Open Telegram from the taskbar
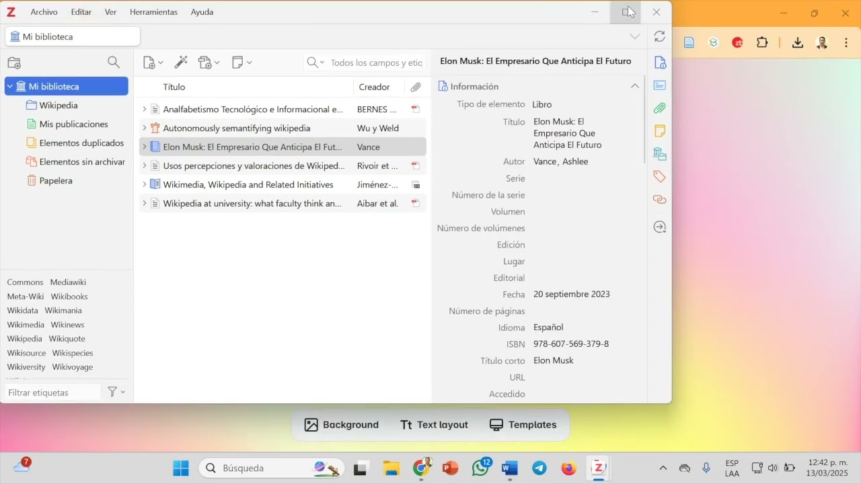 [539, 468]
